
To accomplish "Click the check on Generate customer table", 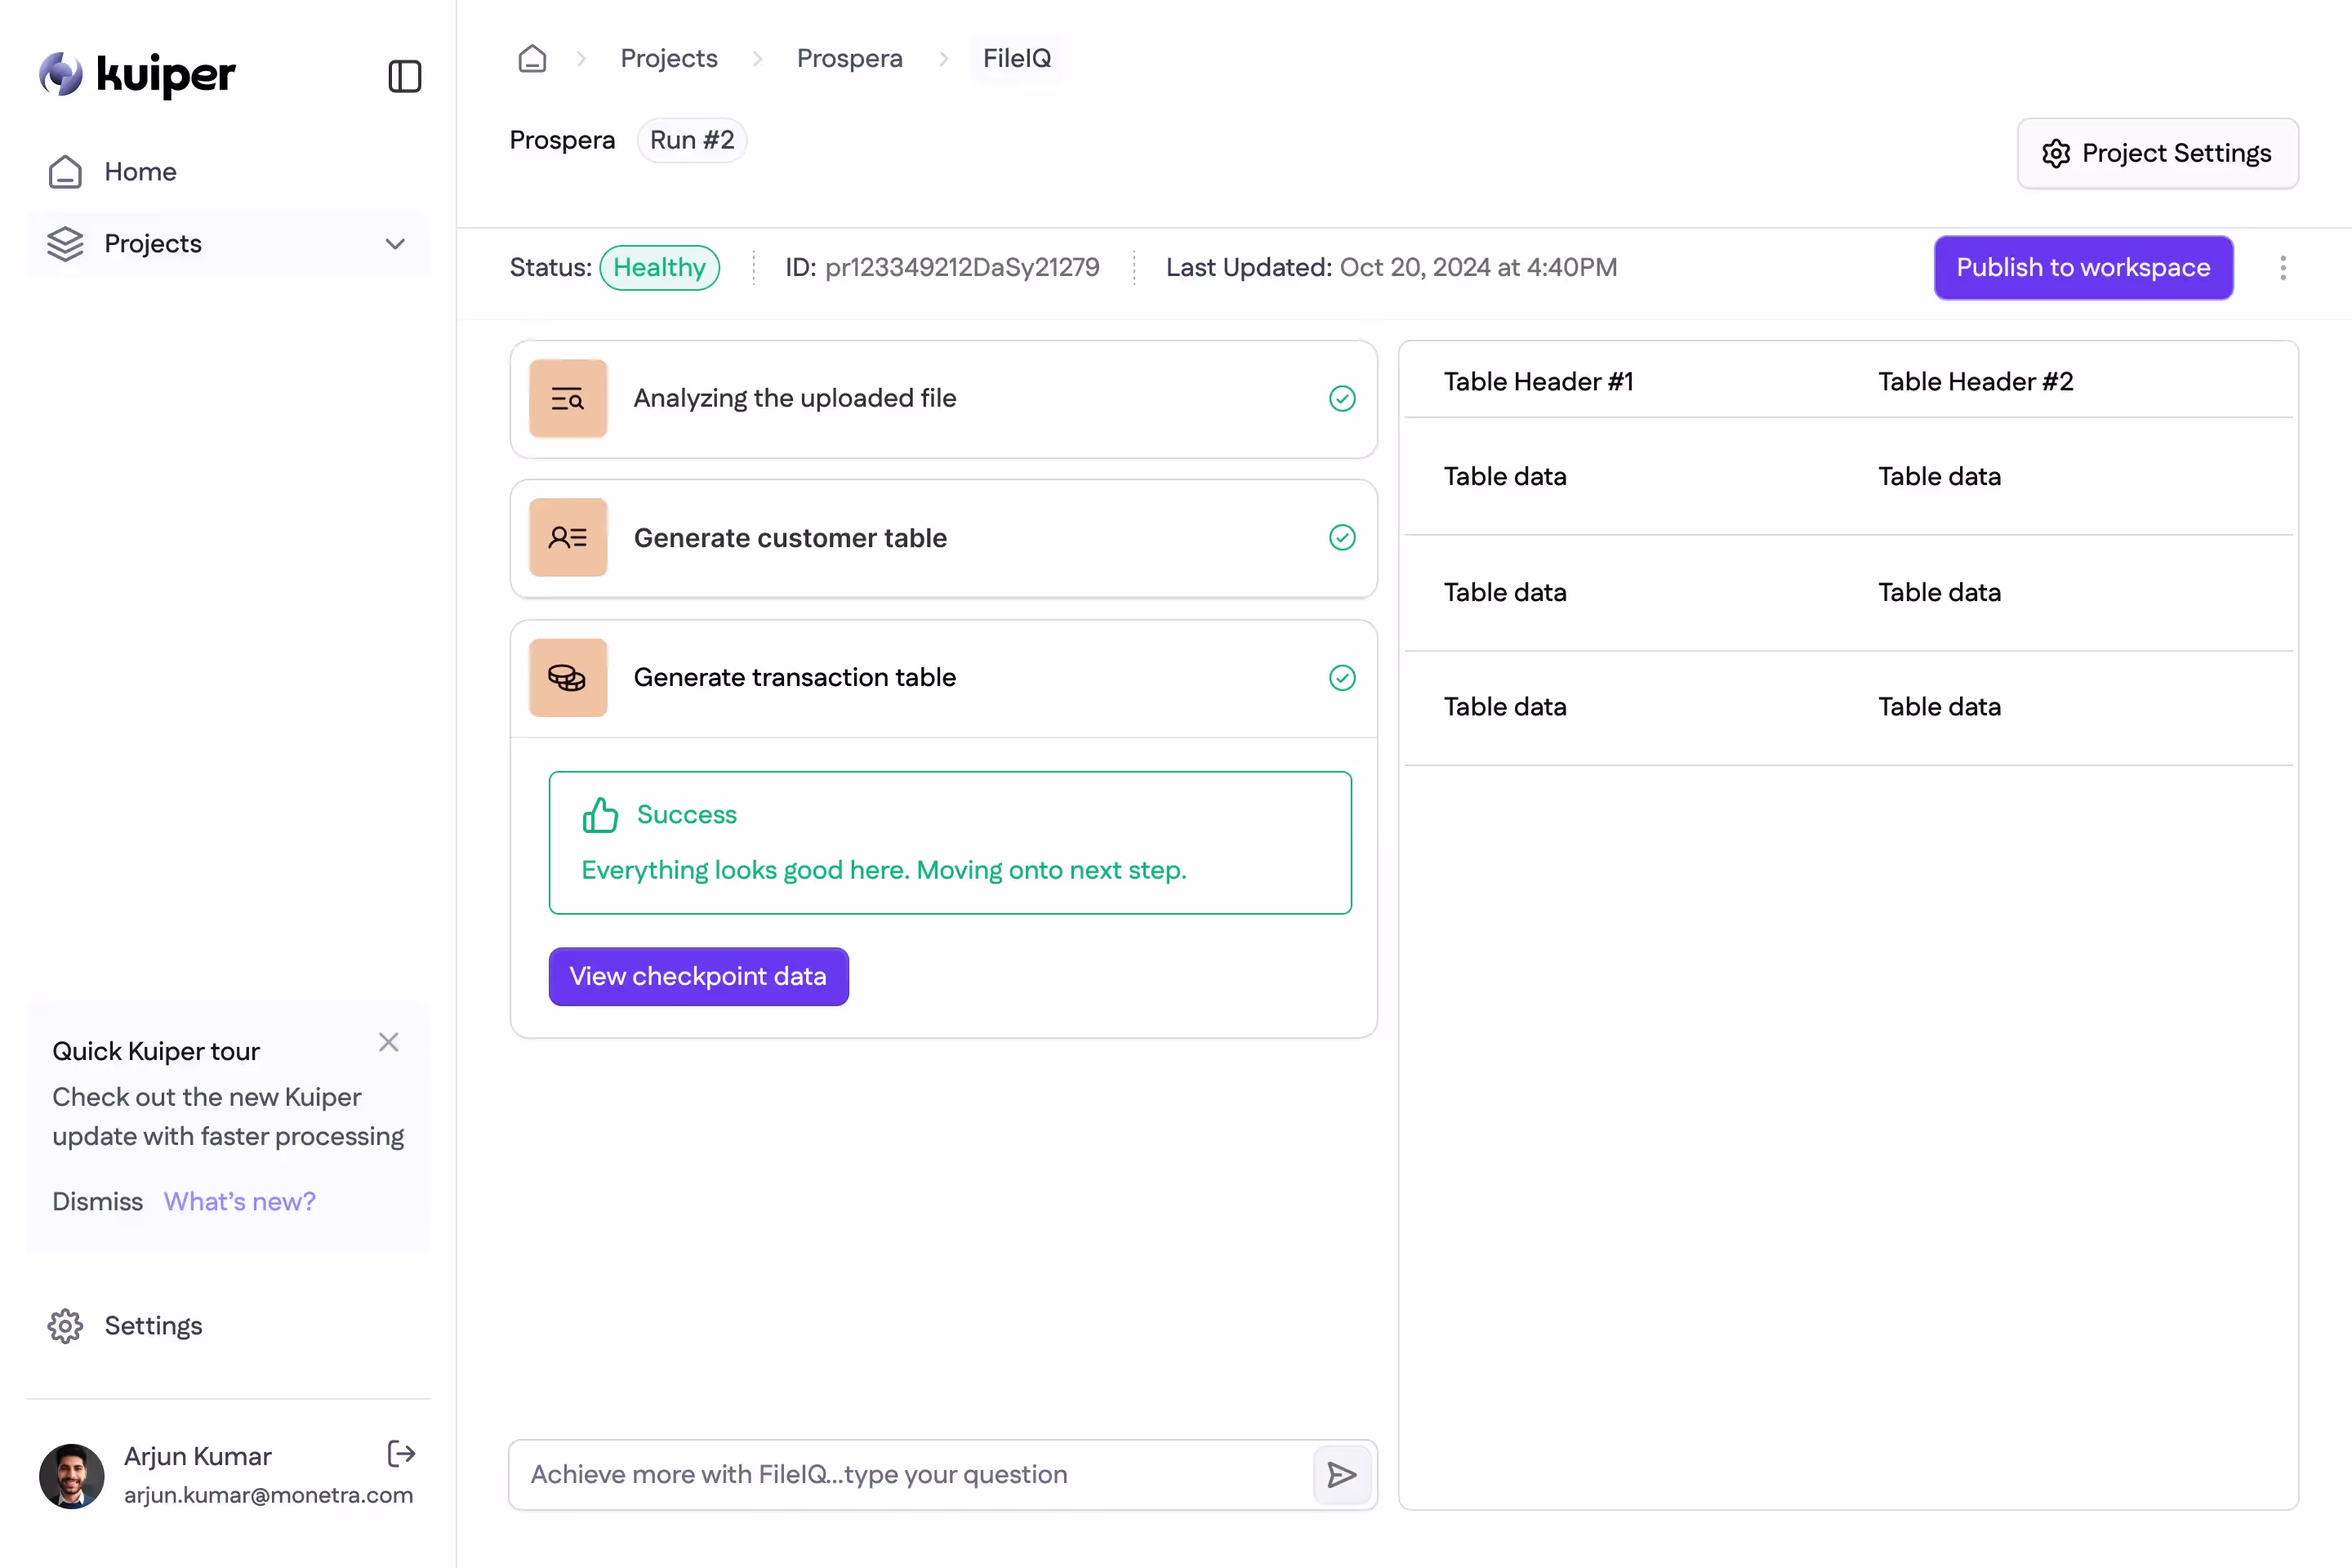I will pos(1342,538).
